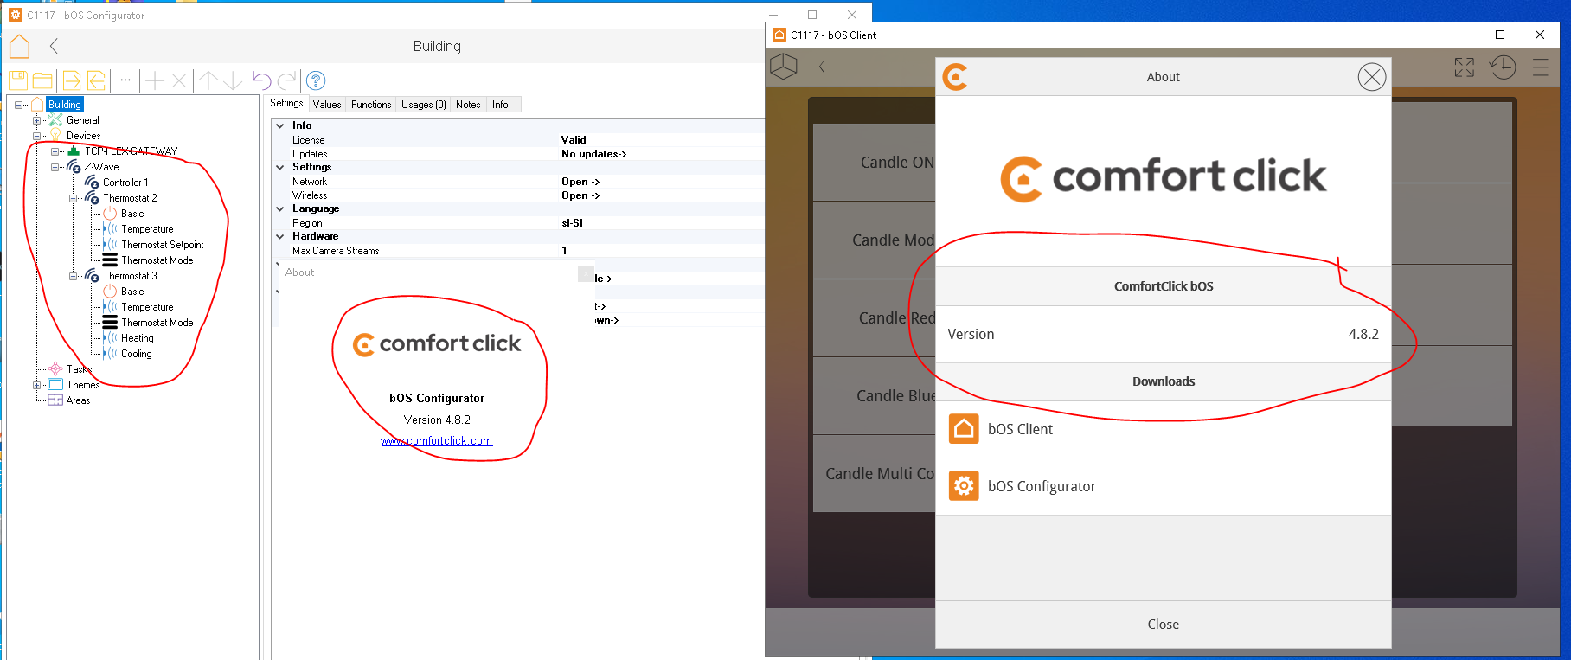This screenshot has height=660, width=1571.
Task: Open help with the blue question mark icon
Action: (316, 80)
